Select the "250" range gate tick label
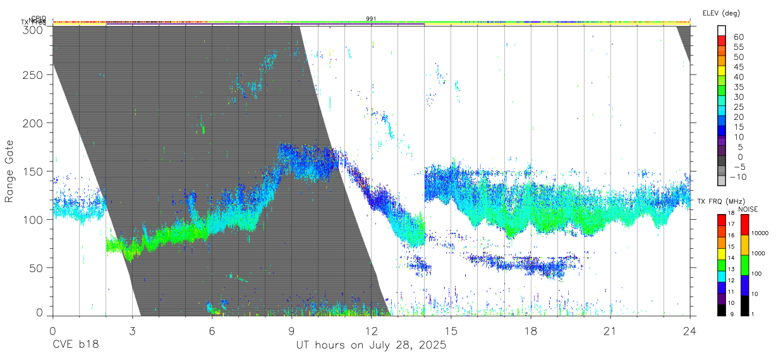The image size is (776, 358). (x=33, y=75)
